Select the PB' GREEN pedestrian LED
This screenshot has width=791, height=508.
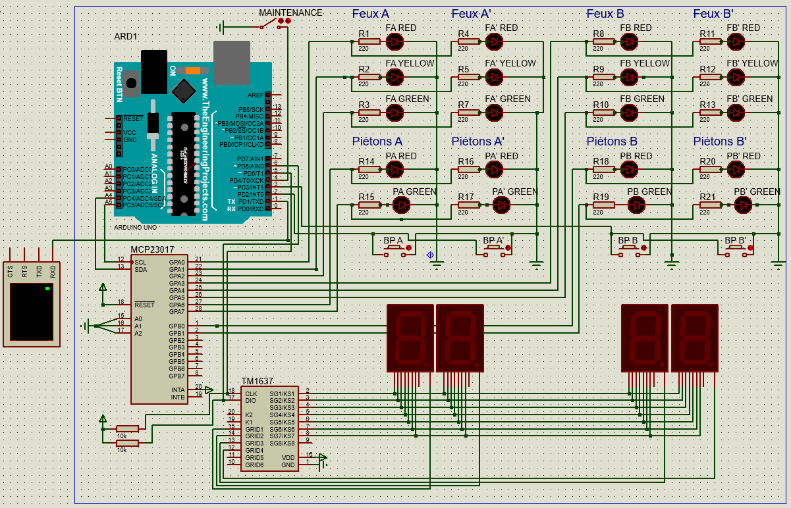[x=743, y=205]
